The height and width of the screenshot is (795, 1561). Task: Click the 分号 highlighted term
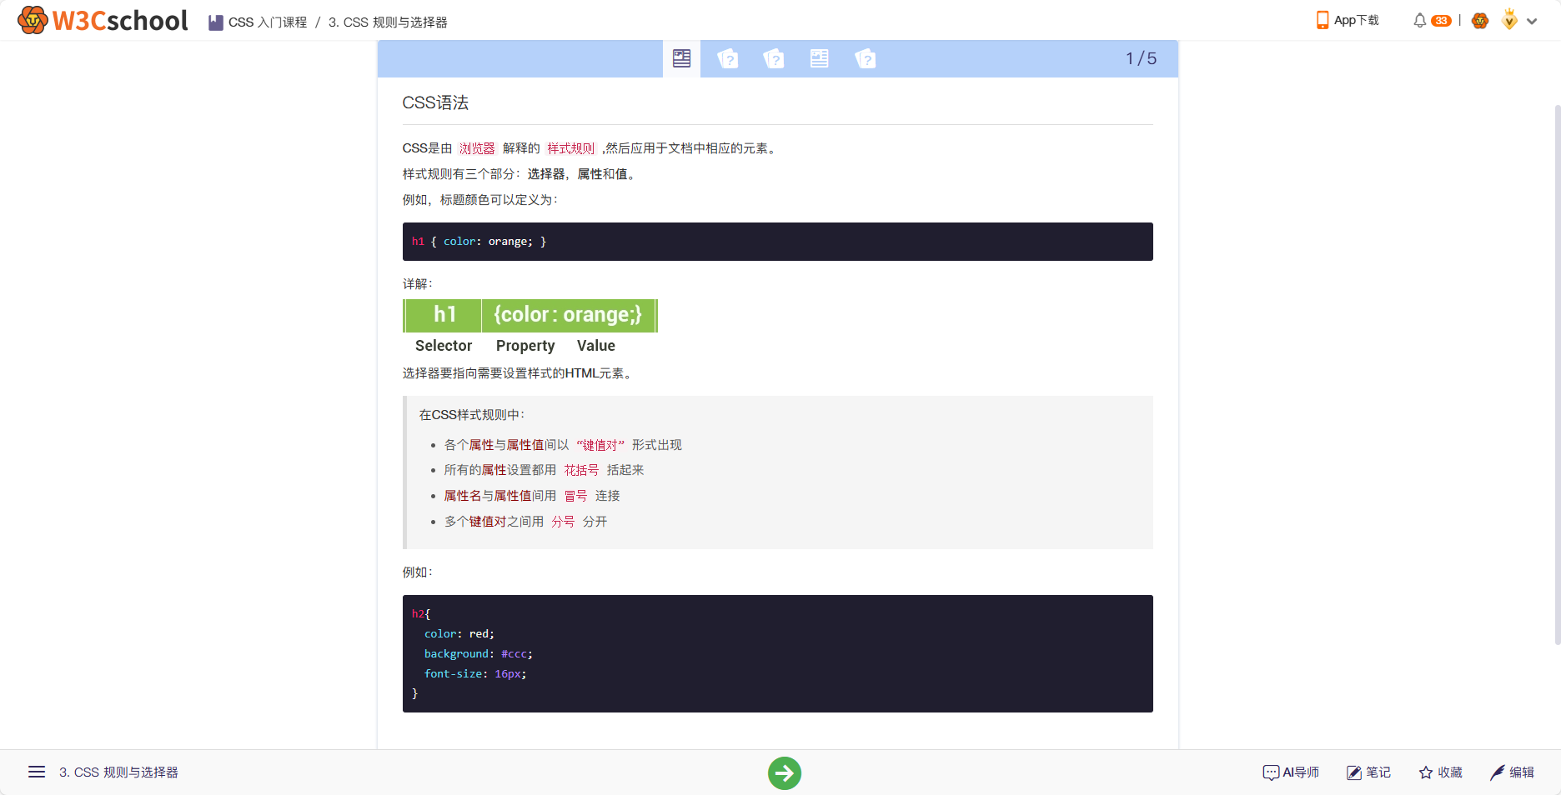click(563, 522)
